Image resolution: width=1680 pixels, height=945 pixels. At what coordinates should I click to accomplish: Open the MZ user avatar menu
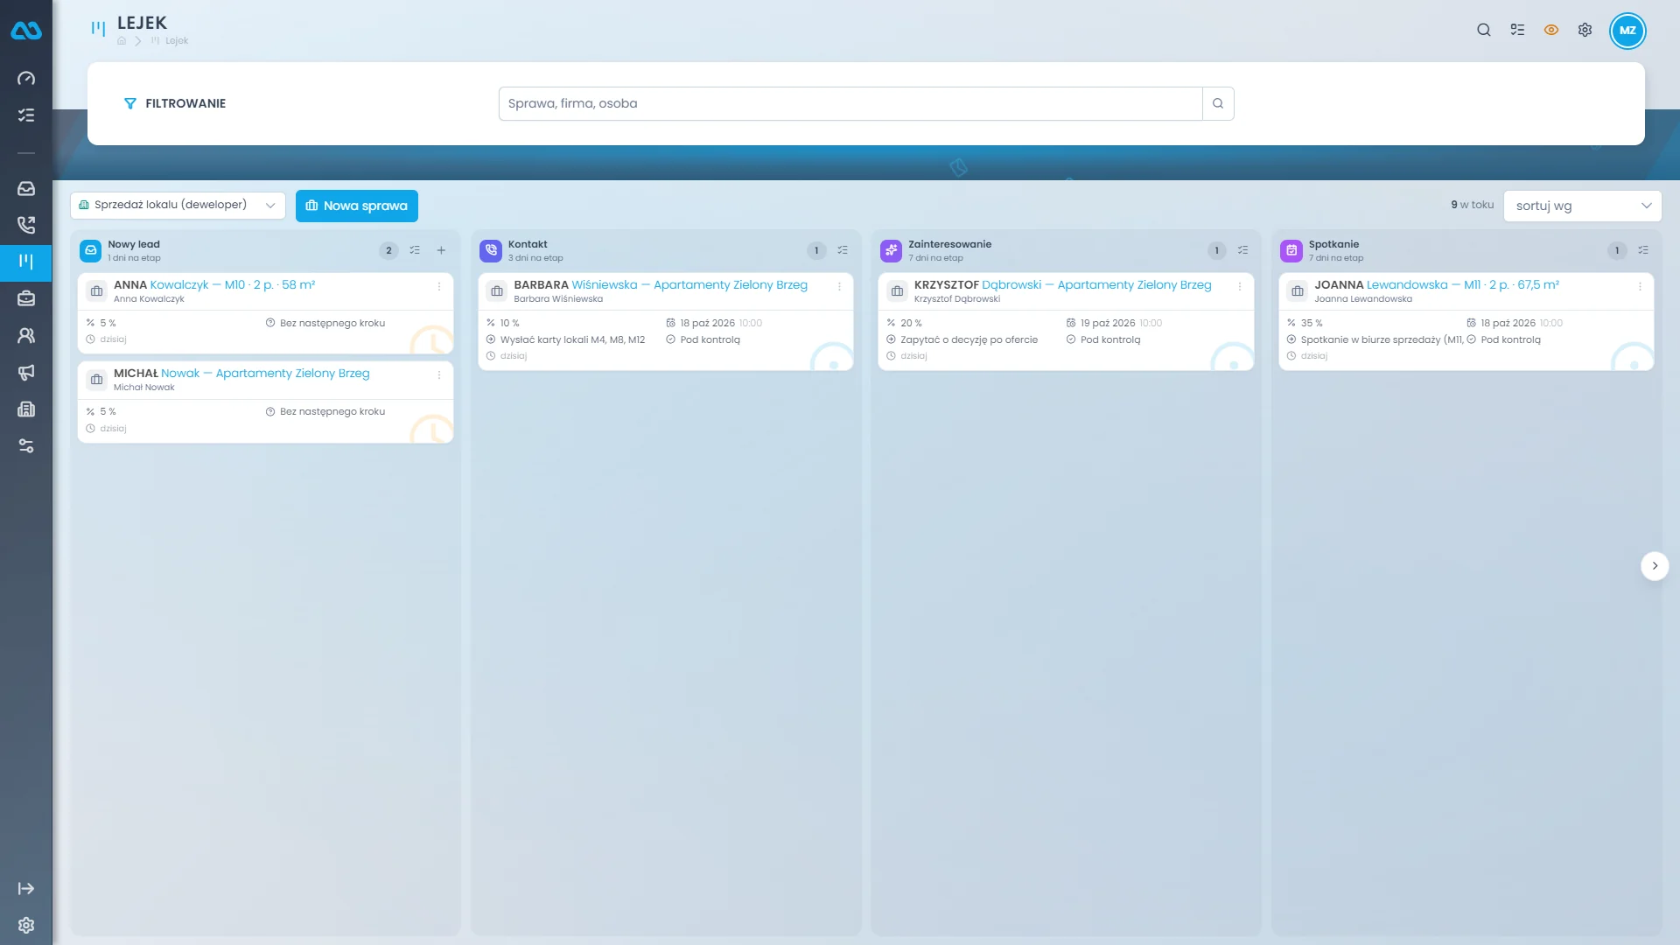coord(1627,31)
